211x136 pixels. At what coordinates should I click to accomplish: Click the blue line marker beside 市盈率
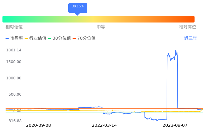(x=7, y=38)
